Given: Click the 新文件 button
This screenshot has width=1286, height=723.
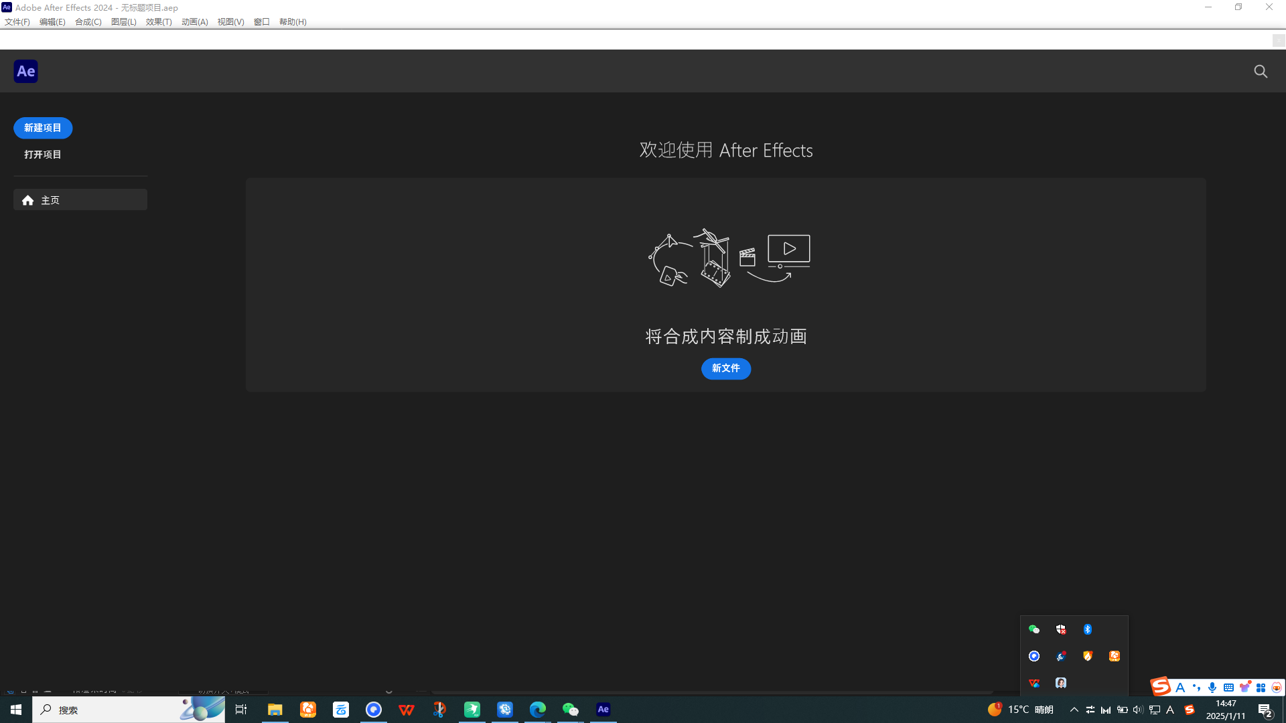Looking at the screenshot, I should tap(726, 369).
